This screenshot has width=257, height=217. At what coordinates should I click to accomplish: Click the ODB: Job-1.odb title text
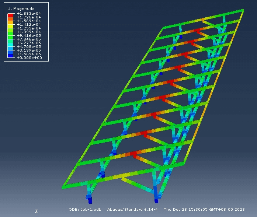click(85, 210)
